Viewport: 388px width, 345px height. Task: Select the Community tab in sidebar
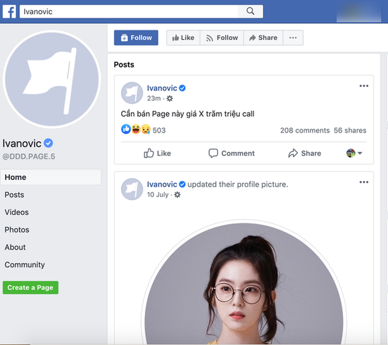pyautogui.click(x=25, y=265)
